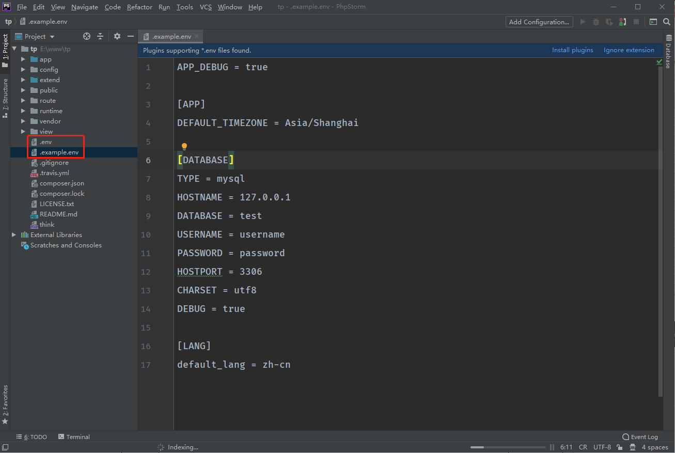675x453 pixels.
Task: Select the .env file in project tree
Action: [45, 142]
